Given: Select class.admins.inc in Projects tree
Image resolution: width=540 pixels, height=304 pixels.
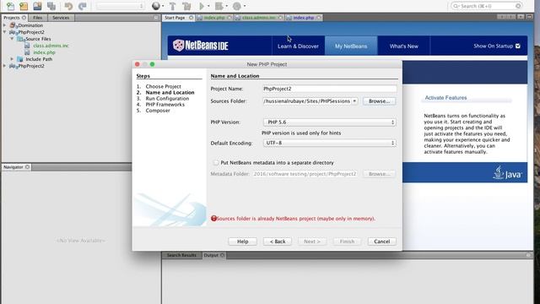Looking at the screenshot, I should coord(51,46).
